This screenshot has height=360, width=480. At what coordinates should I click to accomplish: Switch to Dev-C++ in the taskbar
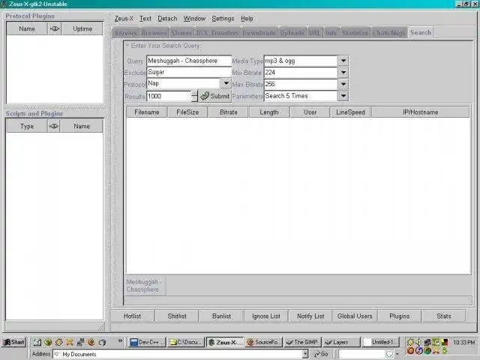tap(147, 342)
